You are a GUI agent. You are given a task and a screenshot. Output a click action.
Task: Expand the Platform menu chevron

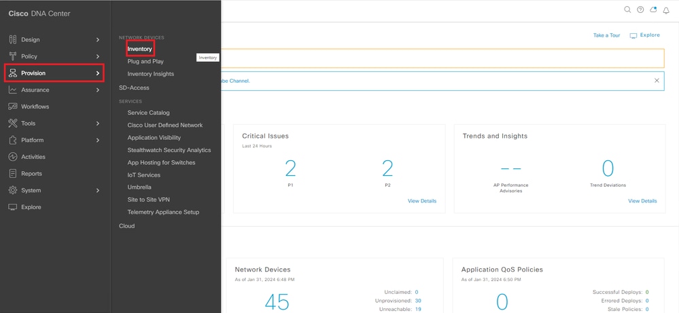coord(98,140)
